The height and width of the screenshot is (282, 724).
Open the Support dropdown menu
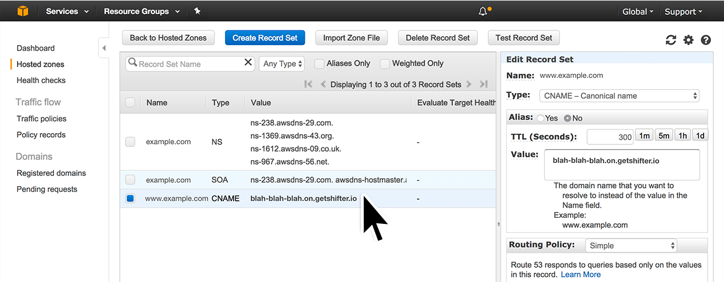tap(683, 11)
